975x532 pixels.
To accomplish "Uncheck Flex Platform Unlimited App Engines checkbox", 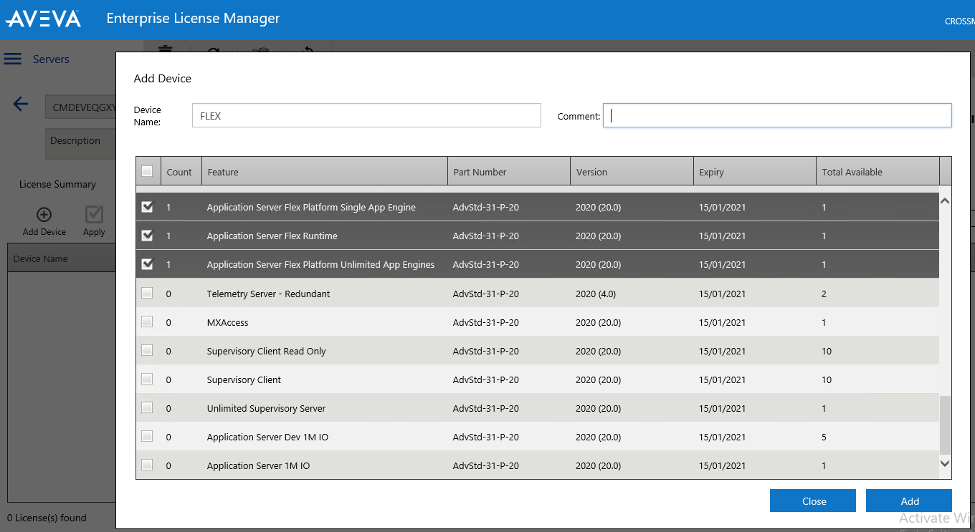I will [147, 264].
